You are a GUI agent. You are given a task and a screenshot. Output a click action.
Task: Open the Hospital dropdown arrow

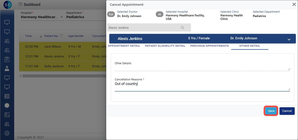click(x=61, y=17)
